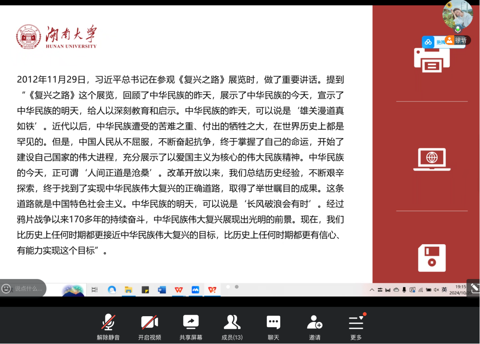Expand the 更多 options menu
Image resolution: width=480 pixels, height=344 pixels.
click(356, 326)
